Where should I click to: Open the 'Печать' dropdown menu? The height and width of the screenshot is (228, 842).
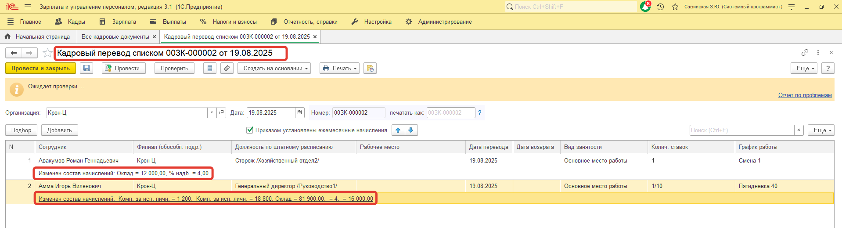click(x=339, y=69)
